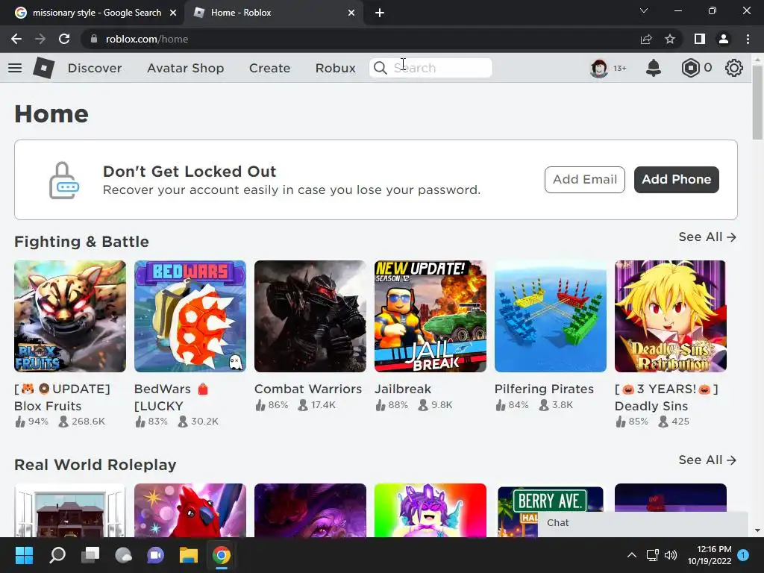
Task: Open network icon in system tray
Action: click(x=652, y=555)
